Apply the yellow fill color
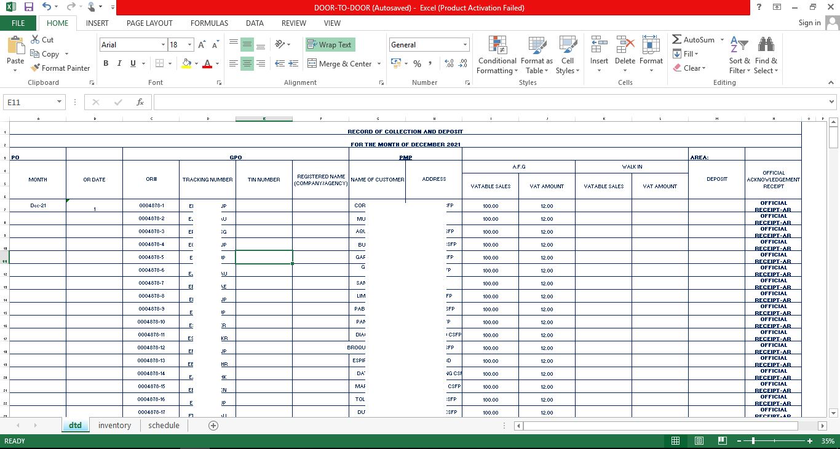Image resolution: width=840 pixels, height=449 pixels. coord(186,63)
